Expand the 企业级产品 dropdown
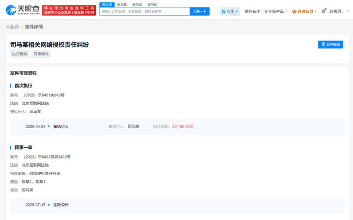 click(276, 11)
